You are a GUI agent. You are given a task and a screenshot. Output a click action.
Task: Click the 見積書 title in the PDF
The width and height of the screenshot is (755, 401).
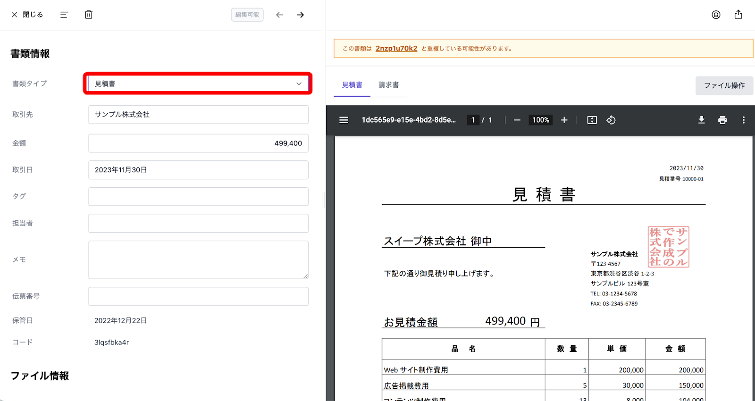[544, 194]
